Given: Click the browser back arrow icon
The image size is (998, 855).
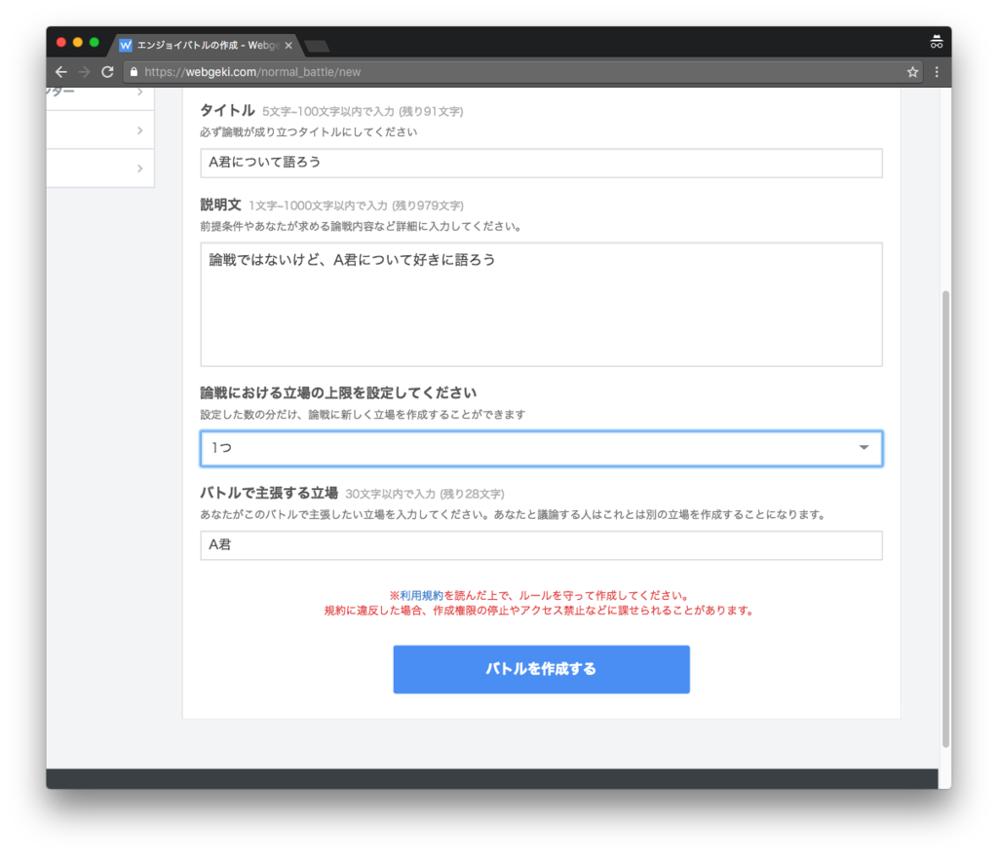Looking at the screenshot, I should (x=61, y=71).
